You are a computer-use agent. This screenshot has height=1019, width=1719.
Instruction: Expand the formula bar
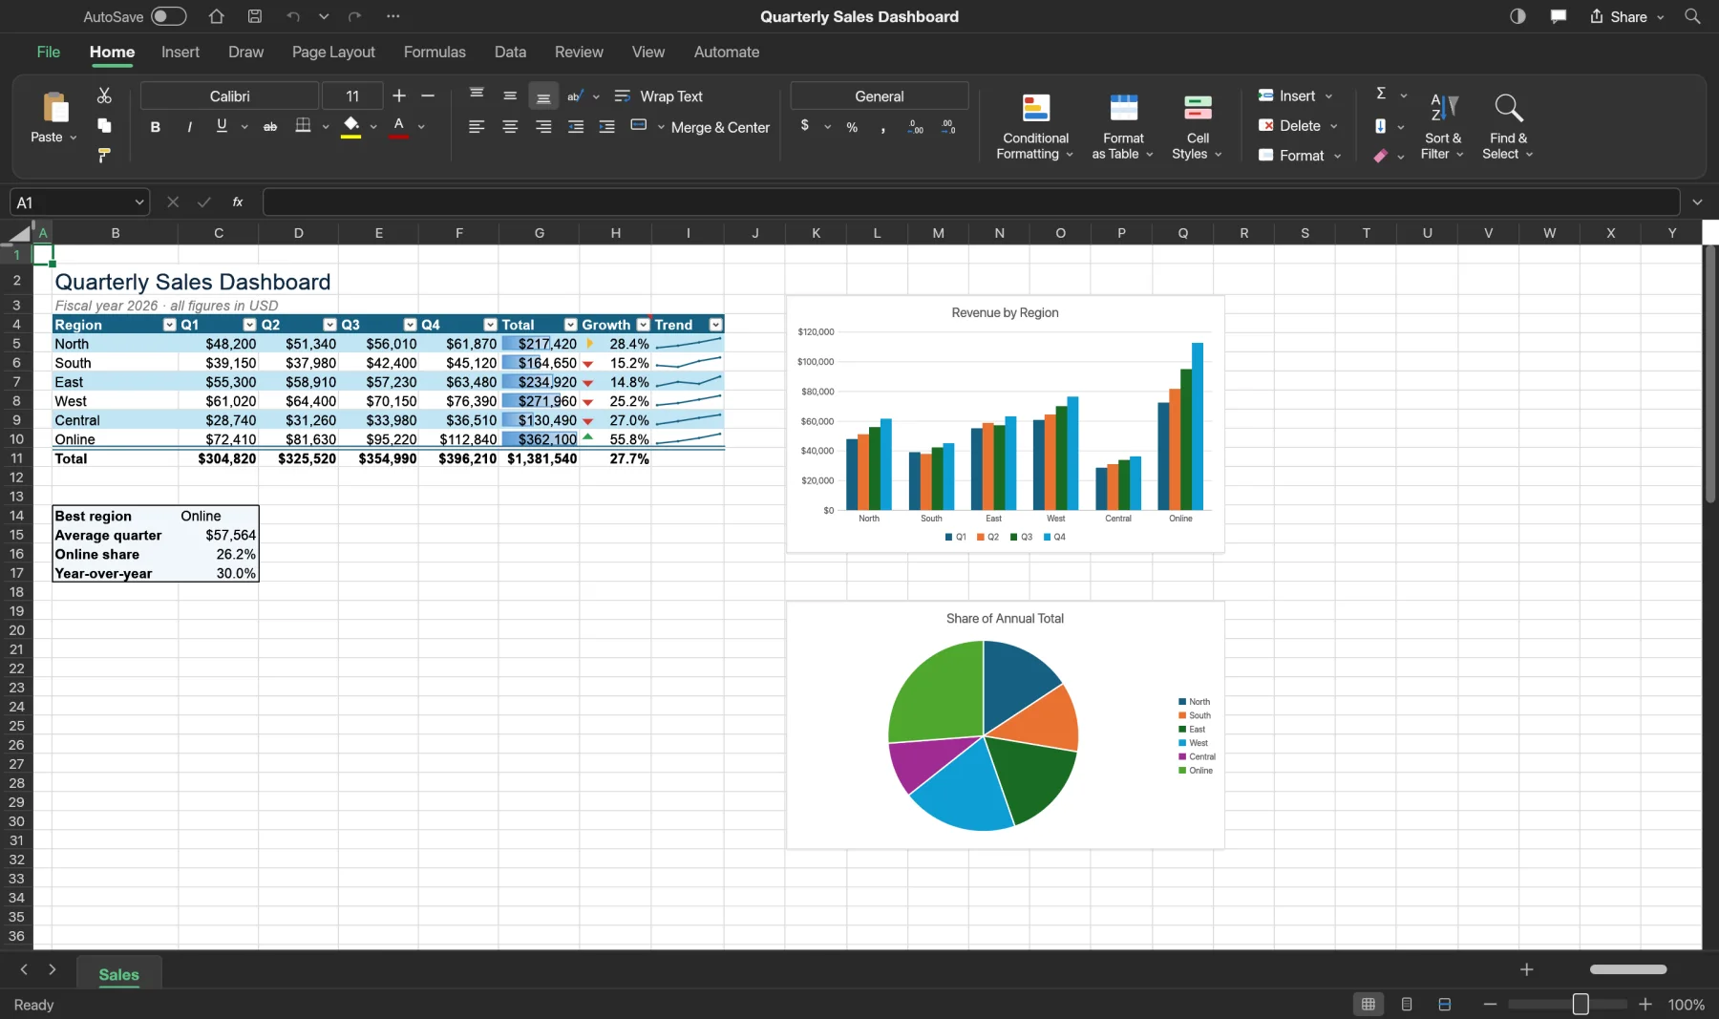(1697, 202)
